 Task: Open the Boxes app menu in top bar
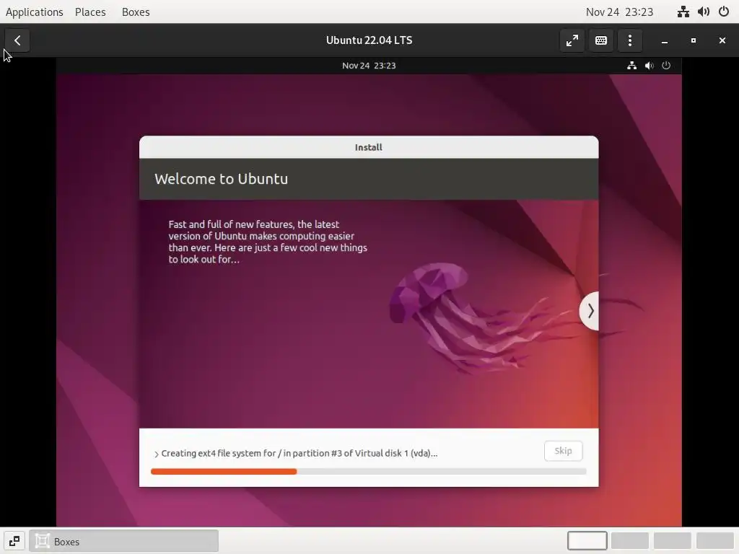point(136,12)
